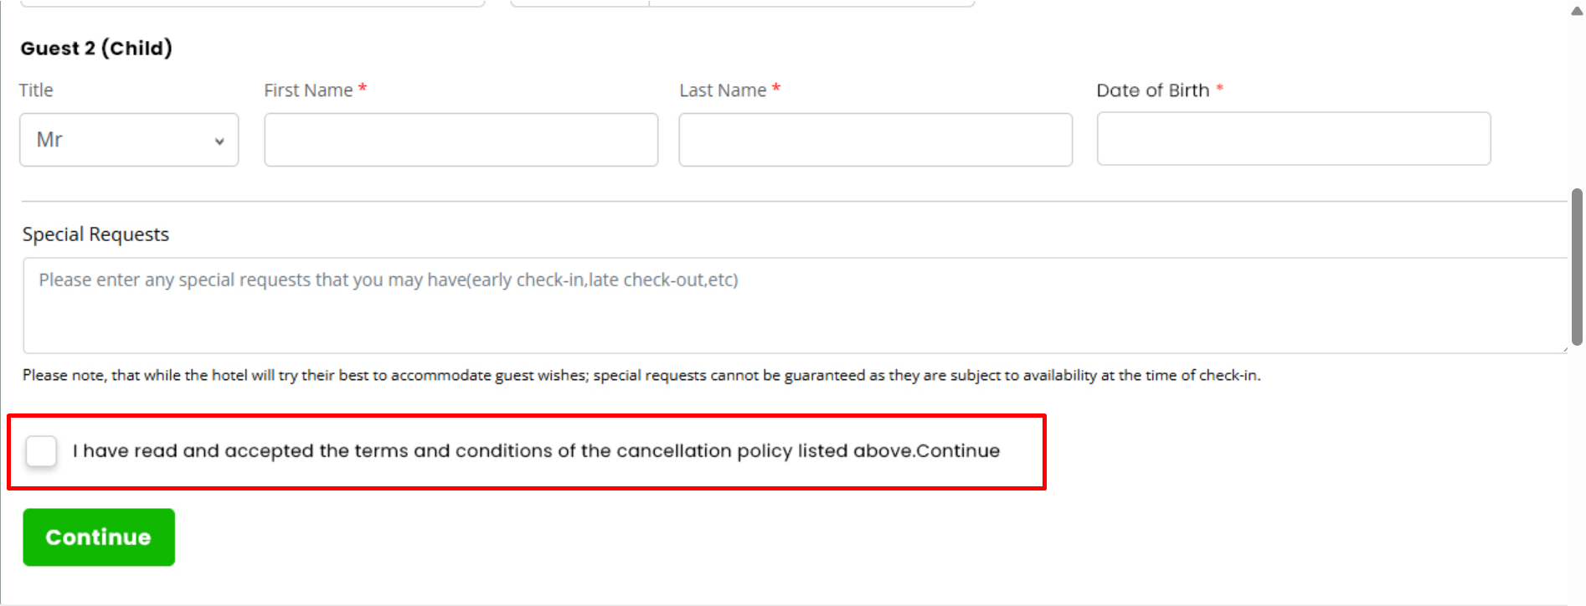
Task: Click the terms and conditions acceptance text
Action: click(536, 450)
